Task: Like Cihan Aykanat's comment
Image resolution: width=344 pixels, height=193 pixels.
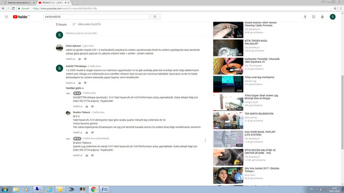Action: point(80,59)
